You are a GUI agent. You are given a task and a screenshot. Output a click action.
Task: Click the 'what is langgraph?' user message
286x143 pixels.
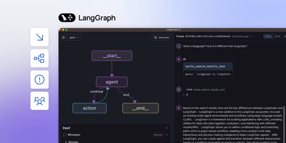(x=215, y=46)
